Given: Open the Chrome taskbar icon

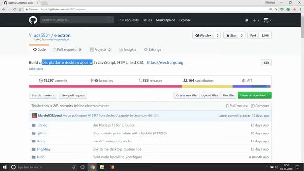Looking at the screenshot, I should point(93,167).
